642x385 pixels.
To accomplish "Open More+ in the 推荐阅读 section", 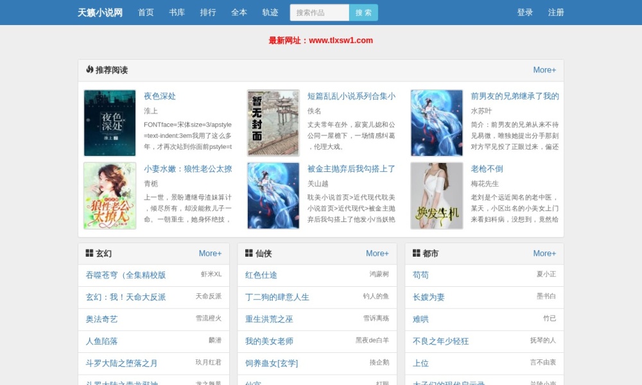I will click(x=544, y=70).
